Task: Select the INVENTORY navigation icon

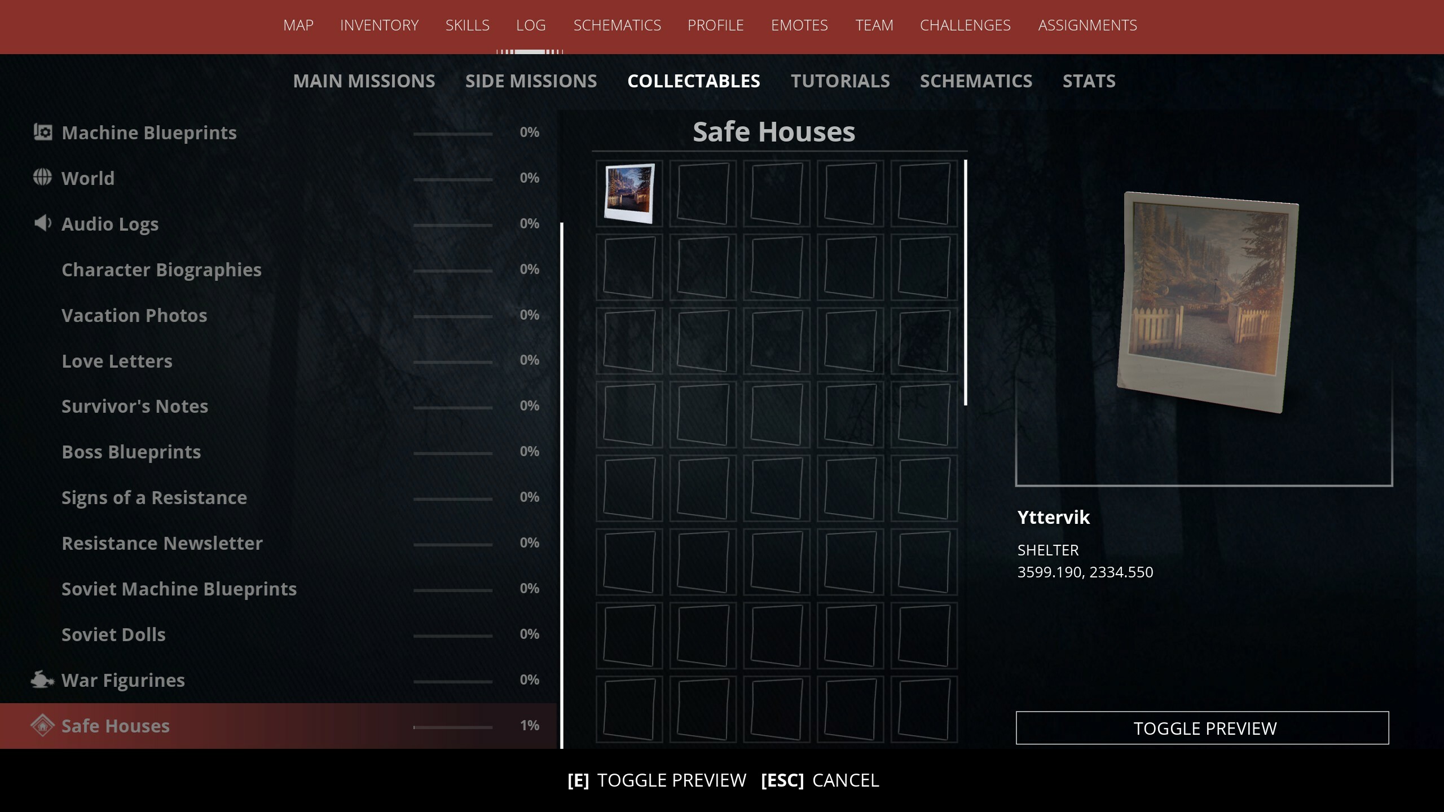Action: point(380,24)
